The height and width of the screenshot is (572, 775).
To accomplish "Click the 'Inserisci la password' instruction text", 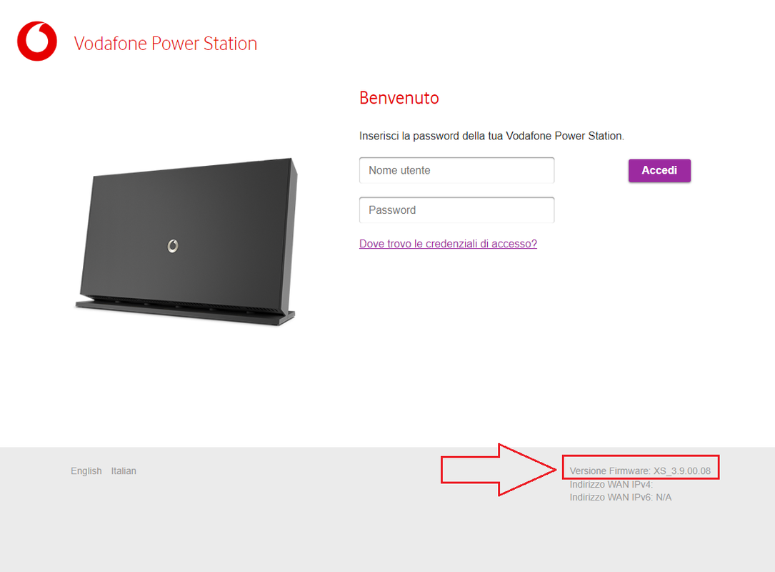I will pyautogui.click(x=491, y=136).
